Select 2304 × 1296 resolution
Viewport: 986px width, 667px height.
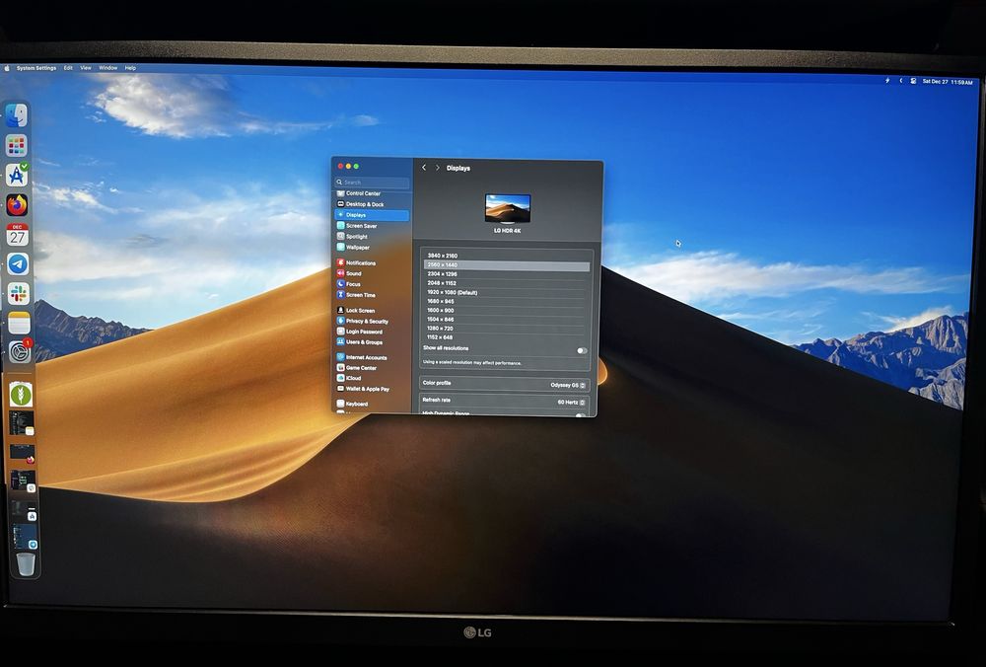coord(507,274)
